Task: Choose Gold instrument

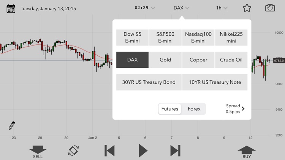Action: (x=165, y=60)
